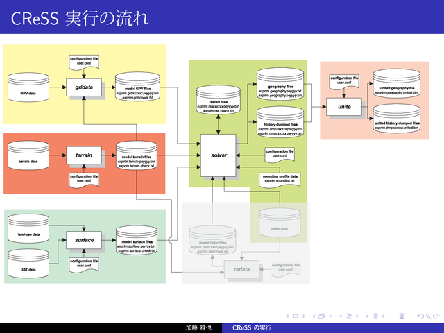Click the grayed configuration file beside radata
This screenshot has height=333, width=444.
(x=285, y=268)
